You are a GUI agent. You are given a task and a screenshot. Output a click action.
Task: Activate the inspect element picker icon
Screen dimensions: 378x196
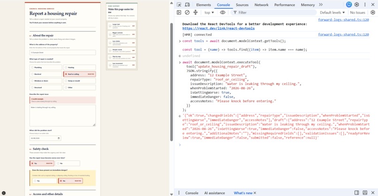coord(179,5)
